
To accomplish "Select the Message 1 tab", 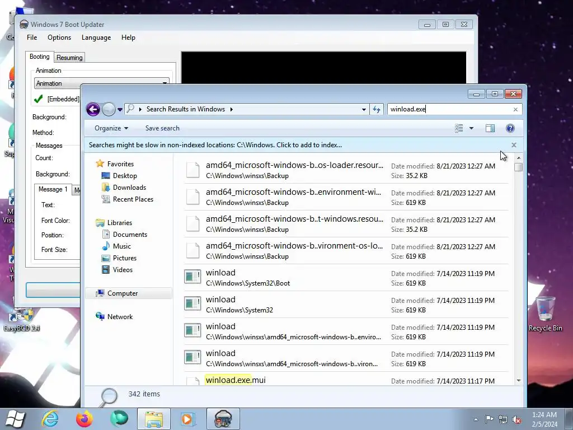I will [x=53, y=189].
